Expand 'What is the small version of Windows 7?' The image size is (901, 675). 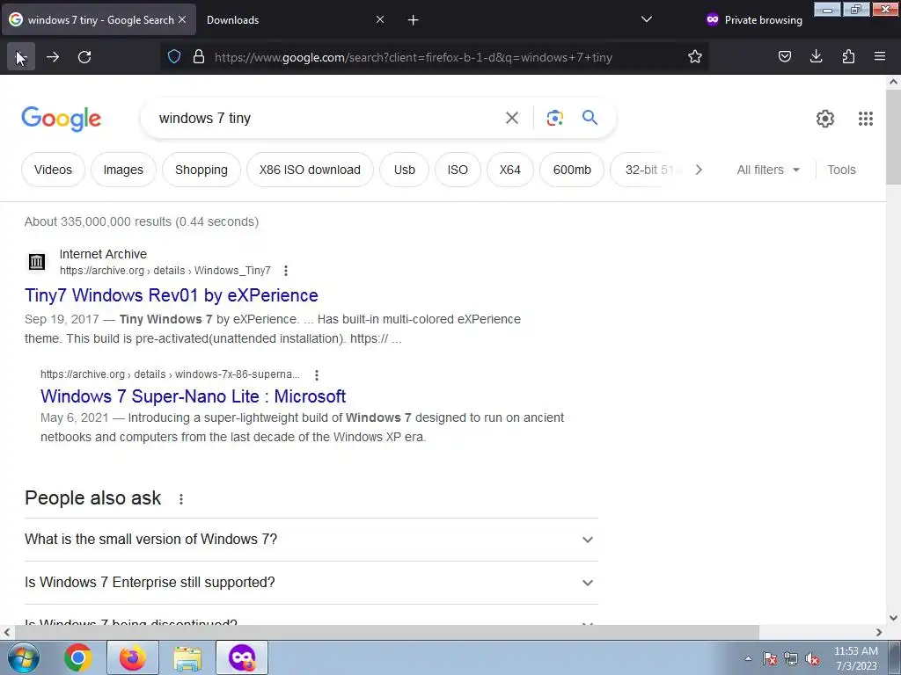point(311,540)
